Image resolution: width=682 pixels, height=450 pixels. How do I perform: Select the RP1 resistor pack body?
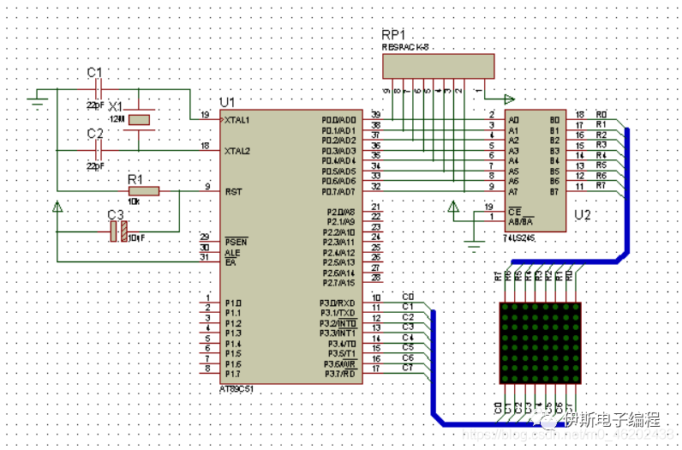click(x=439, y=66)
